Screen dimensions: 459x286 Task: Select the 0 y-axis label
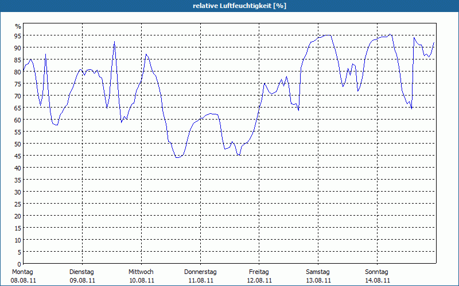tap(20, 264)
